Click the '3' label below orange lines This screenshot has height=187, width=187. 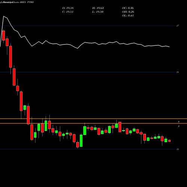tap(179, 126)
